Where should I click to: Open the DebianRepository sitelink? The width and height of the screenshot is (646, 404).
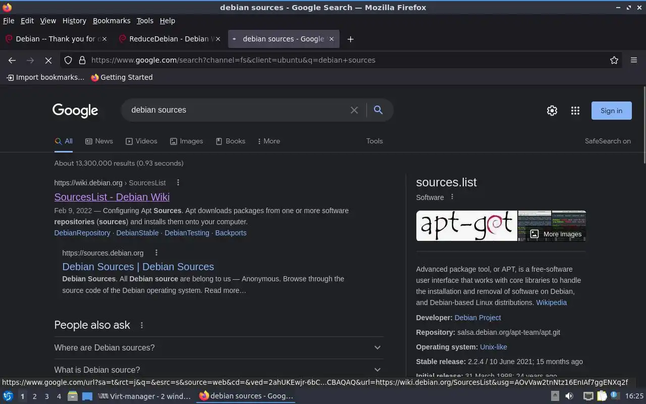(x=82, y=233)
